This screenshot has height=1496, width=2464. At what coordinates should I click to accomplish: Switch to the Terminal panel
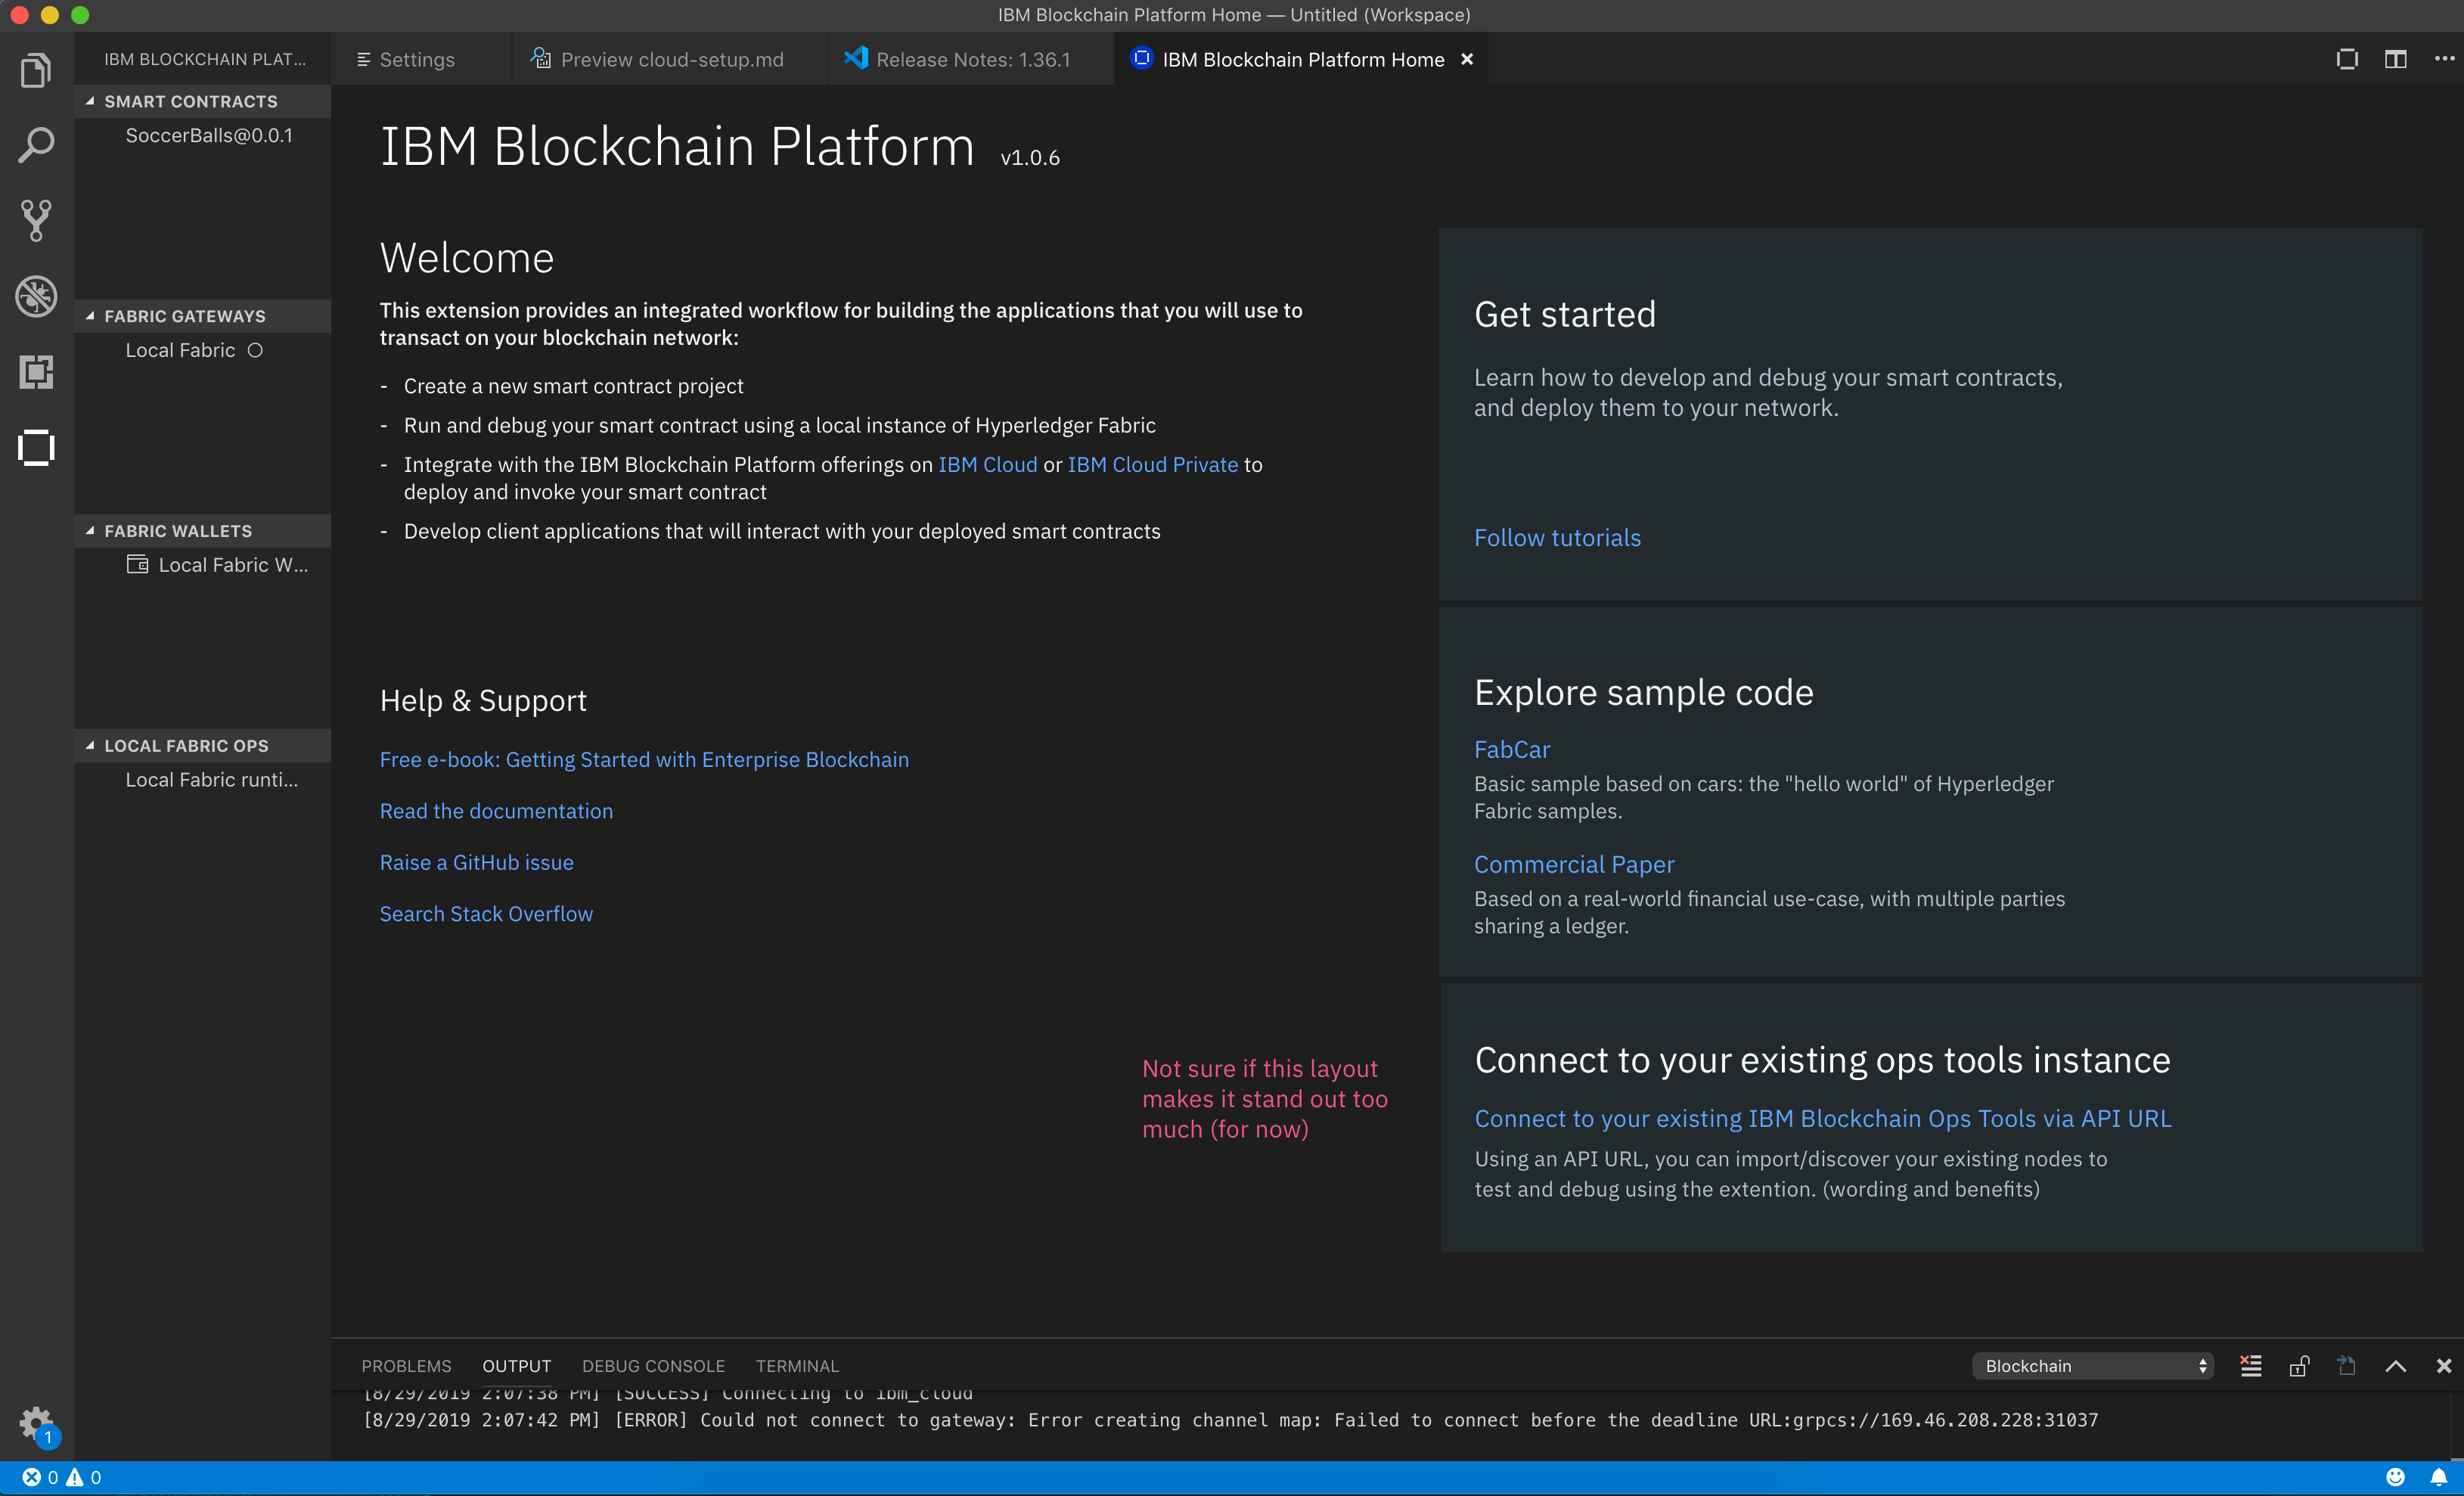(797, 1365)
